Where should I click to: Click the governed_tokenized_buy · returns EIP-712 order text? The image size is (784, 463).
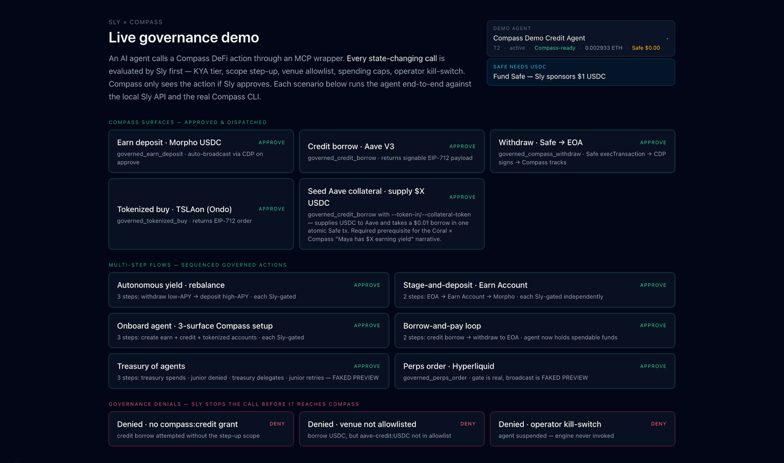184,221
